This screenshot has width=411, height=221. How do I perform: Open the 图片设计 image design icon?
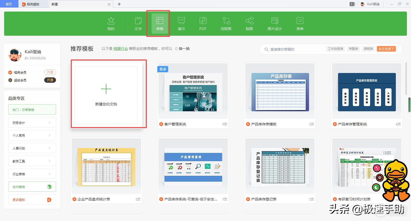point(275,24)
